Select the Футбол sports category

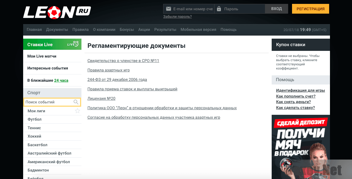click(35, 119)
